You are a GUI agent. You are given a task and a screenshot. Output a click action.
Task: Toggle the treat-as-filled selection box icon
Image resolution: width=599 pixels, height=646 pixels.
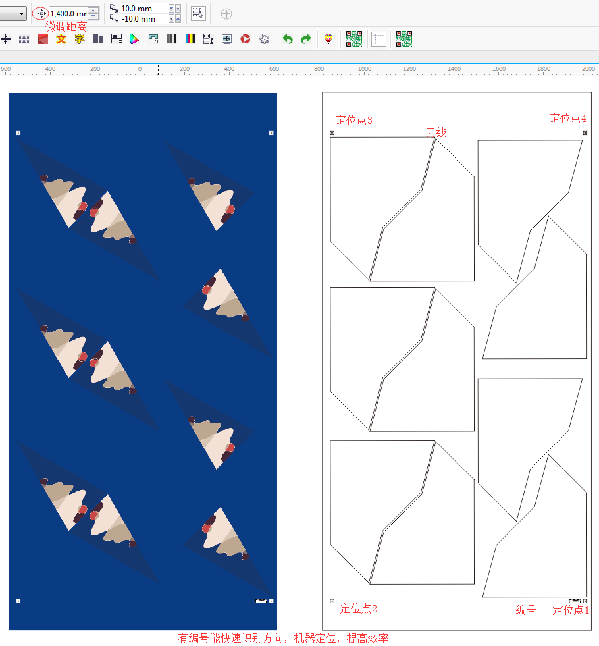197,13
